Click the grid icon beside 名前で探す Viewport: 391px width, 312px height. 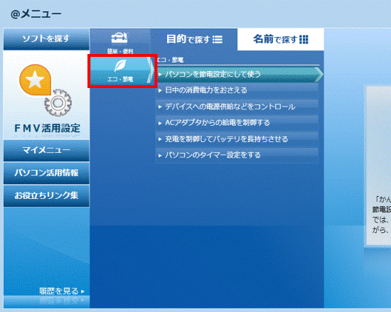[x=304, y=39]
